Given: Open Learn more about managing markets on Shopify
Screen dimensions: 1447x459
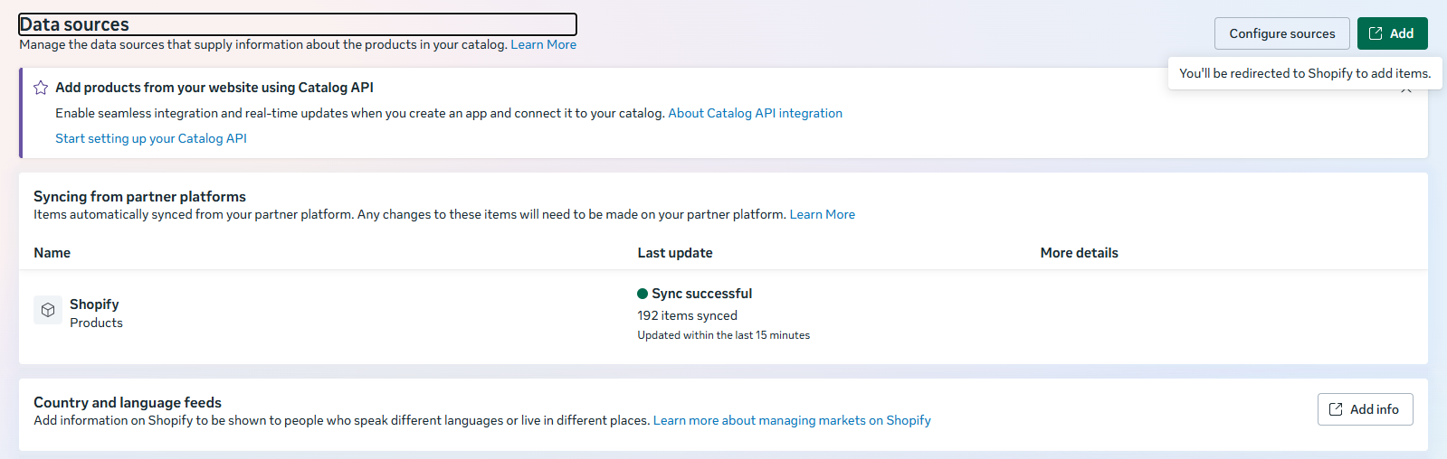Looking at the screenshot, I should [x=792, y=420].
